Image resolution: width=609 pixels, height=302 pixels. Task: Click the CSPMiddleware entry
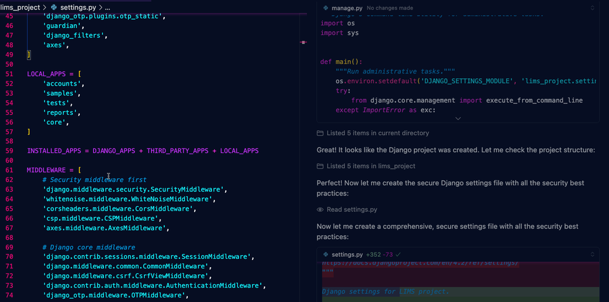[100, 218]
